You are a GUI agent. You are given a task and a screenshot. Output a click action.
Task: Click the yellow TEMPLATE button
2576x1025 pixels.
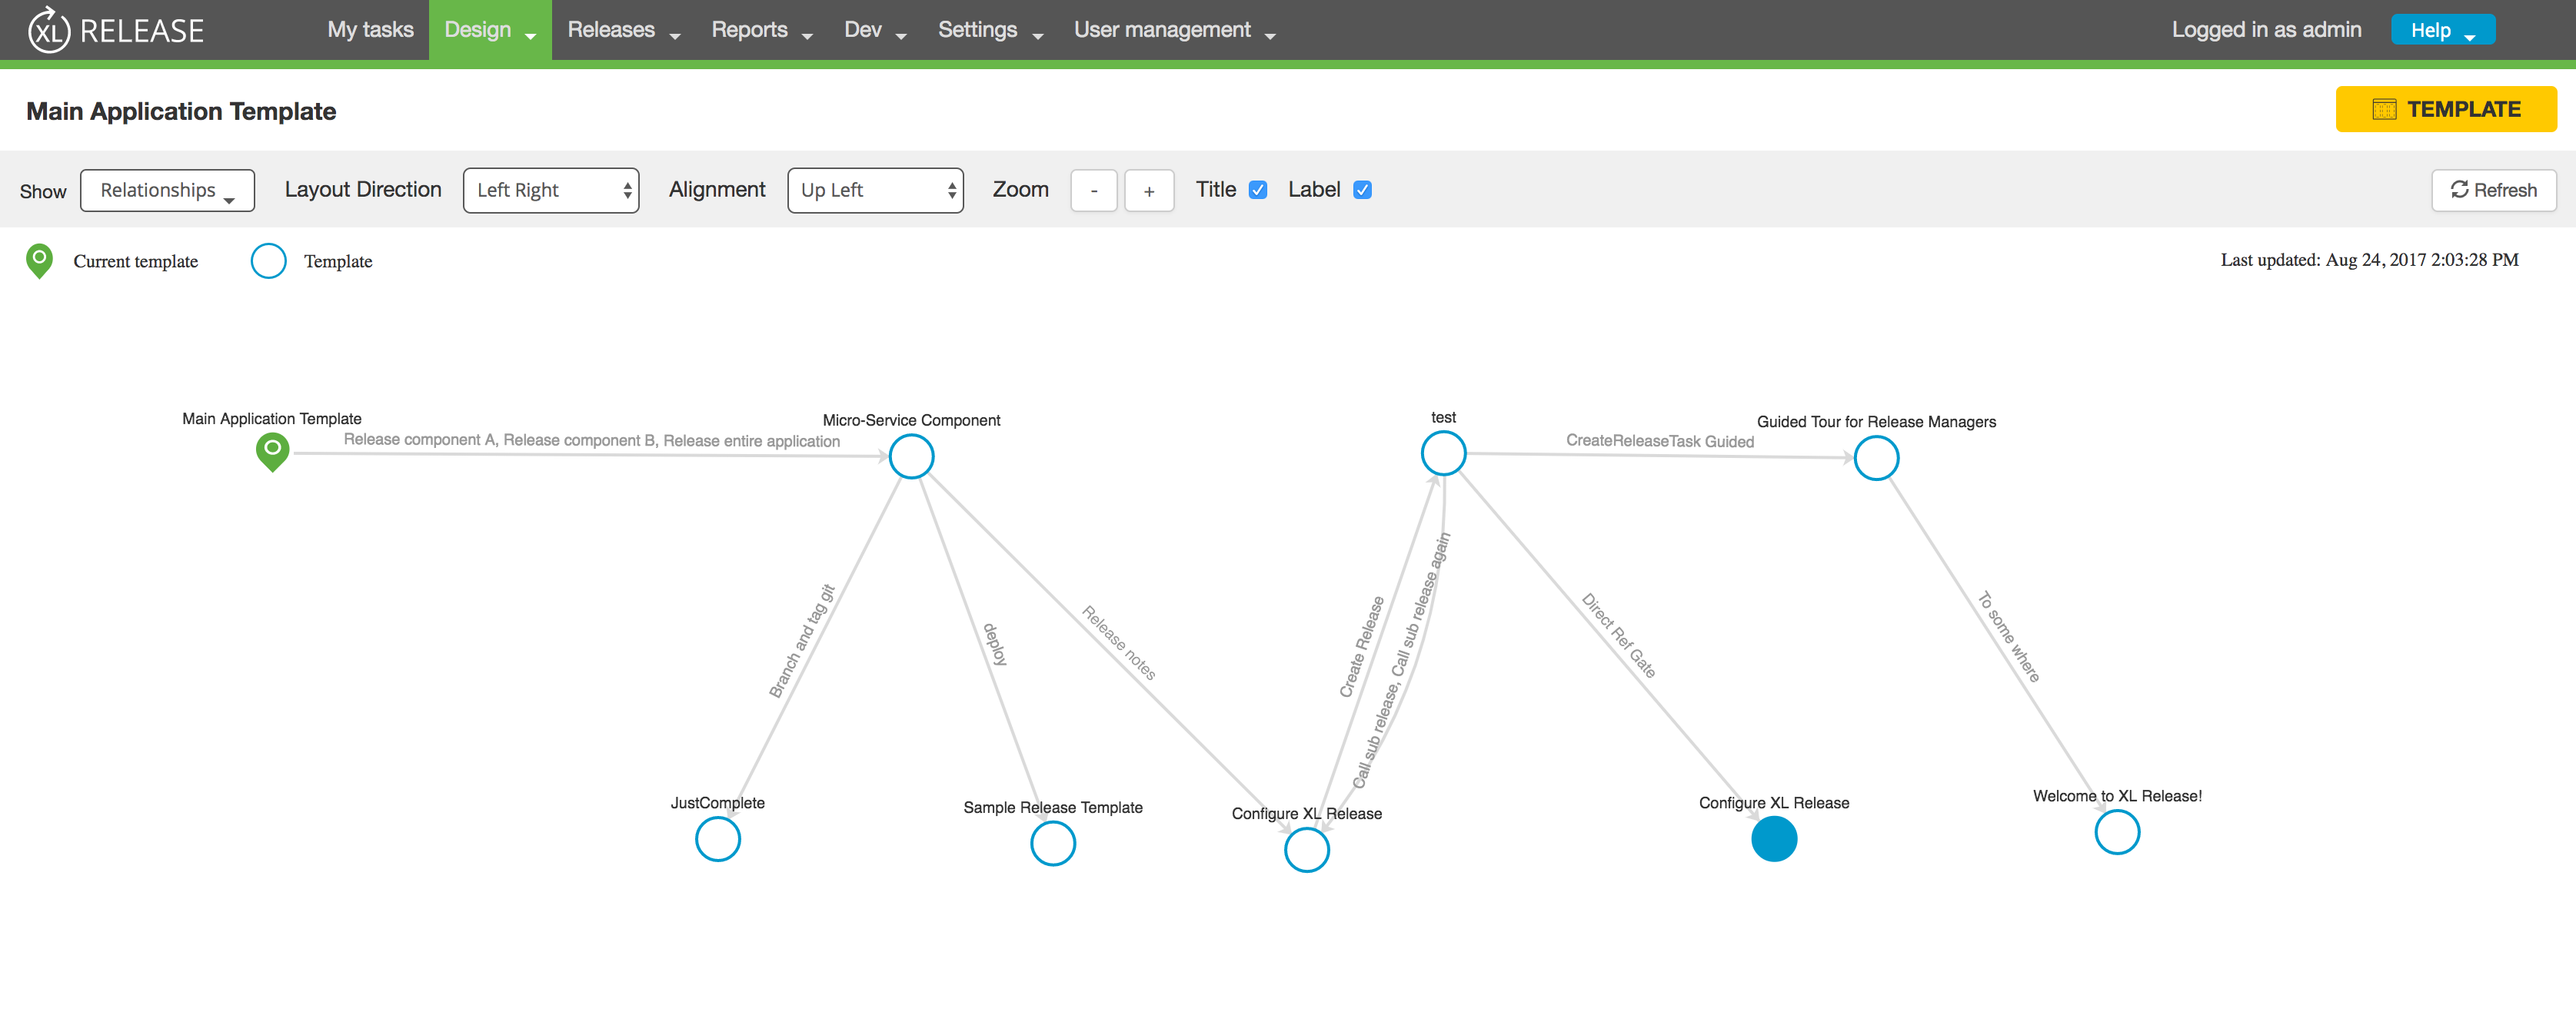point(2445,109)
